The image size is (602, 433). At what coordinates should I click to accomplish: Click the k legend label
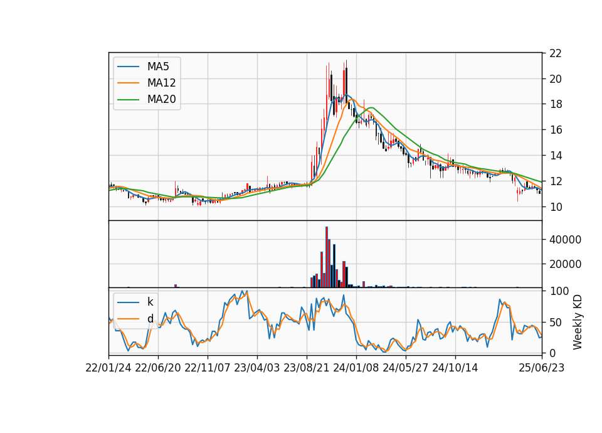[150, 302]
